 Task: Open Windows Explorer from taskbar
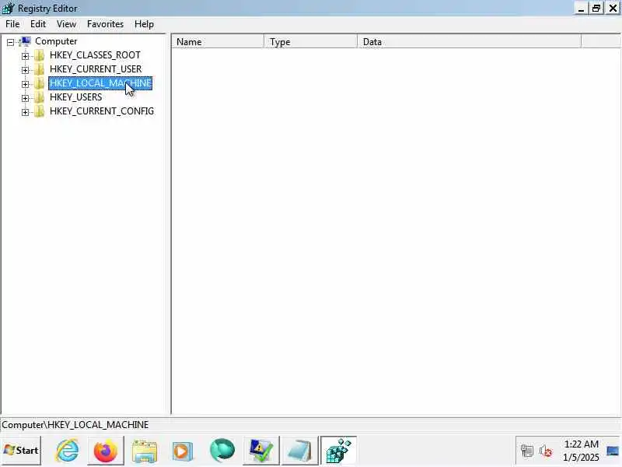click(x=145, y=451)
